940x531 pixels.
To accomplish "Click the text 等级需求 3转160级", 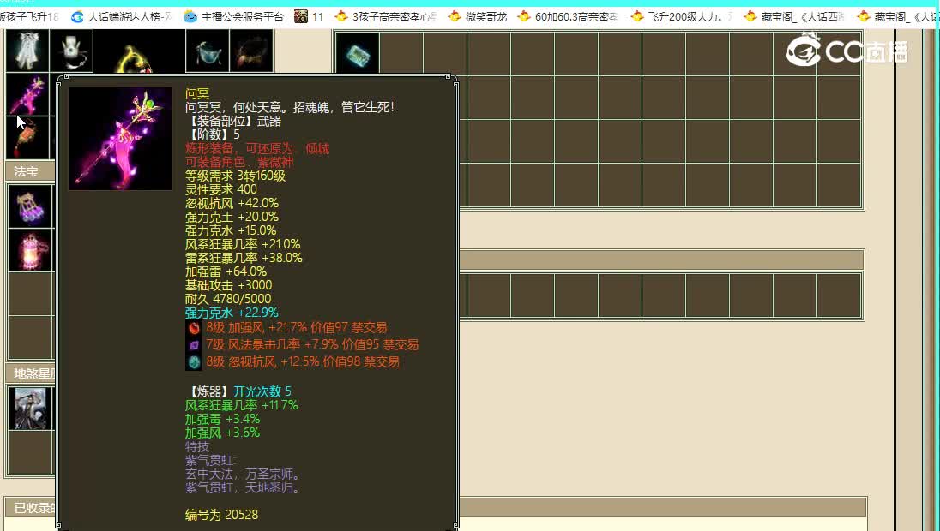I will [235, 176].
